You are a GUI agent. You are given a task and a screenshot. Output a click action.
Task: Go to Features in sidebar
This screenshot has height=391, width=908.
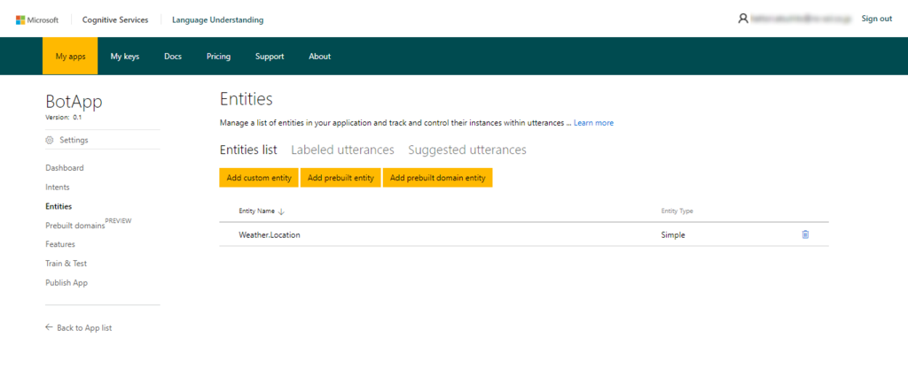pos(60,244)
